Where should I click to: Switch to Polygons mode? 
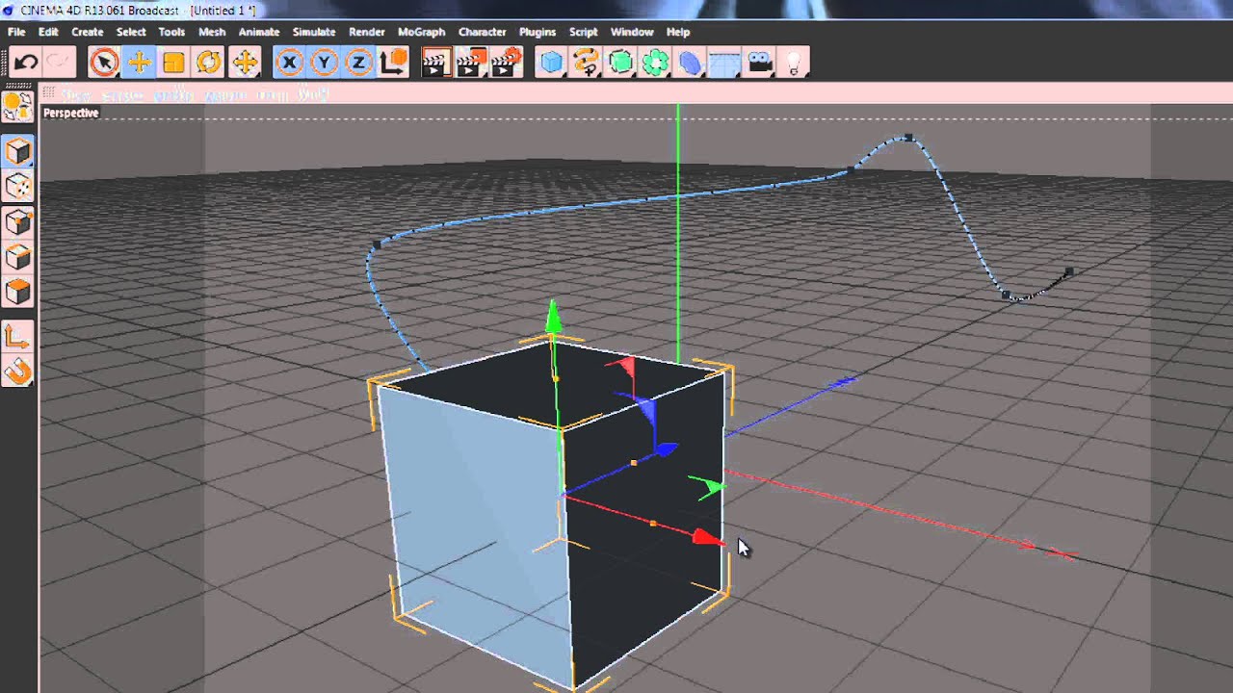[x=18, y=291]
